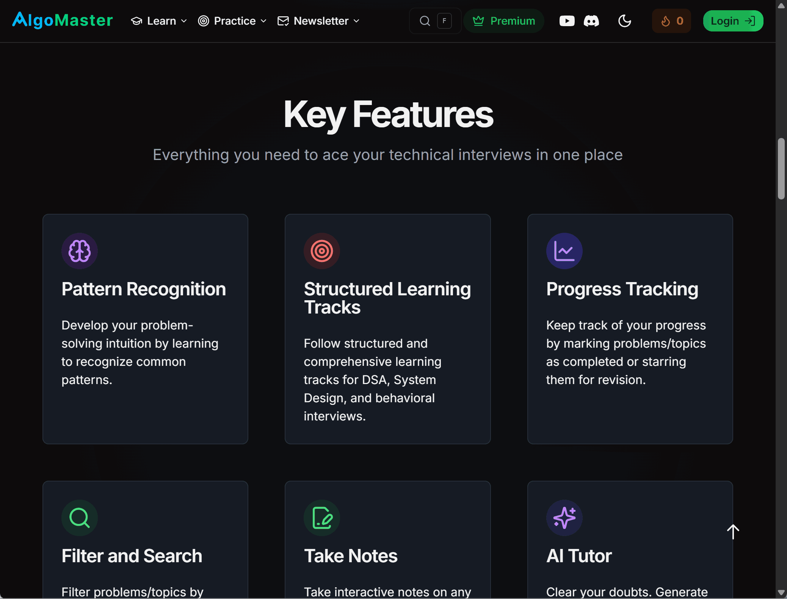Click the Take Notes heading
Viewport: 787px width, 599px height.
(351, 556)
